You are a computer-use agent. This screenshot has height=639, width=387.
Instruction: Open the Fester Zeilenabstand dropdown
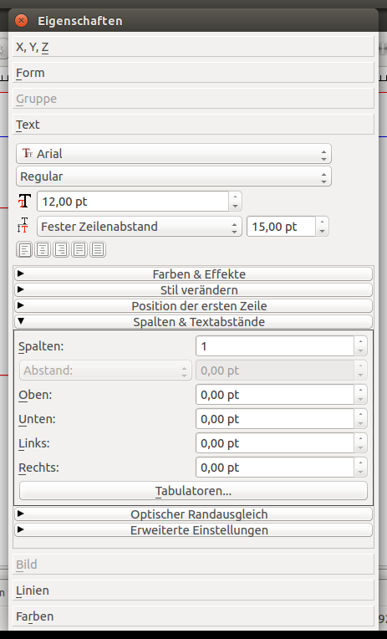[x=139, y=226]
